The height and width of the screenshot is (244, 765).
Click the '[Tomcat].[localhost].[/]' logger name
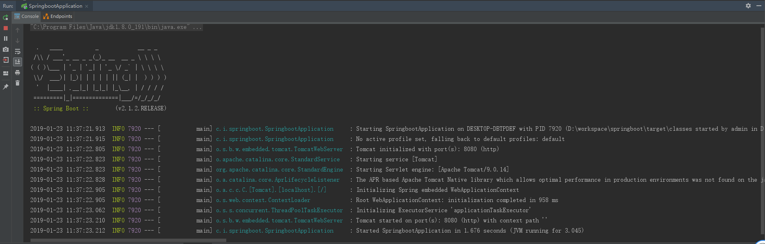(x=271, y=190)
